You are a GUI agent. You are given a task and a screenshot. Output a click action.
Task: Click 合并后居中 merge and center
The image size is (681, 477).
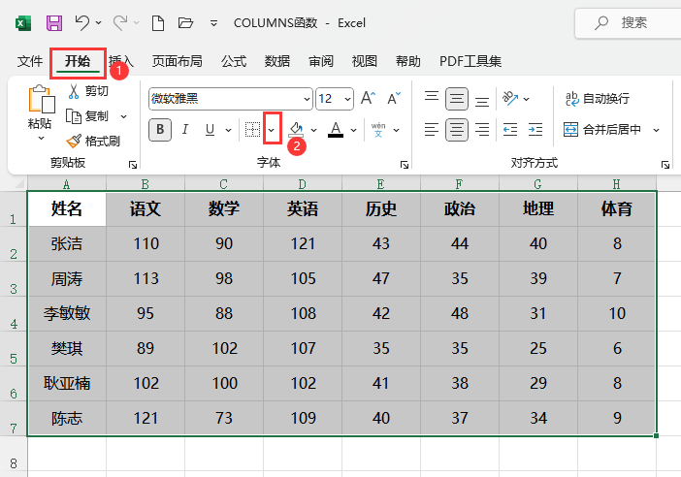point(602,129)
